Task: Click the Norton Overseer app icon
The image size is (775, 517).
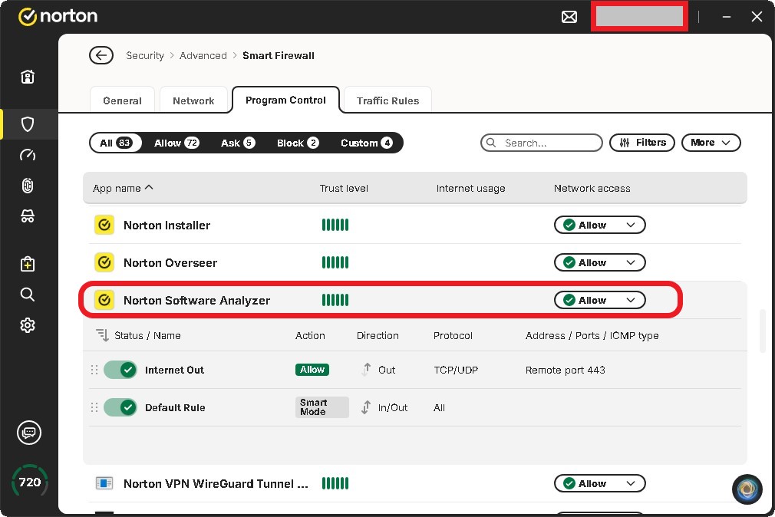Action: pos(104,262)
